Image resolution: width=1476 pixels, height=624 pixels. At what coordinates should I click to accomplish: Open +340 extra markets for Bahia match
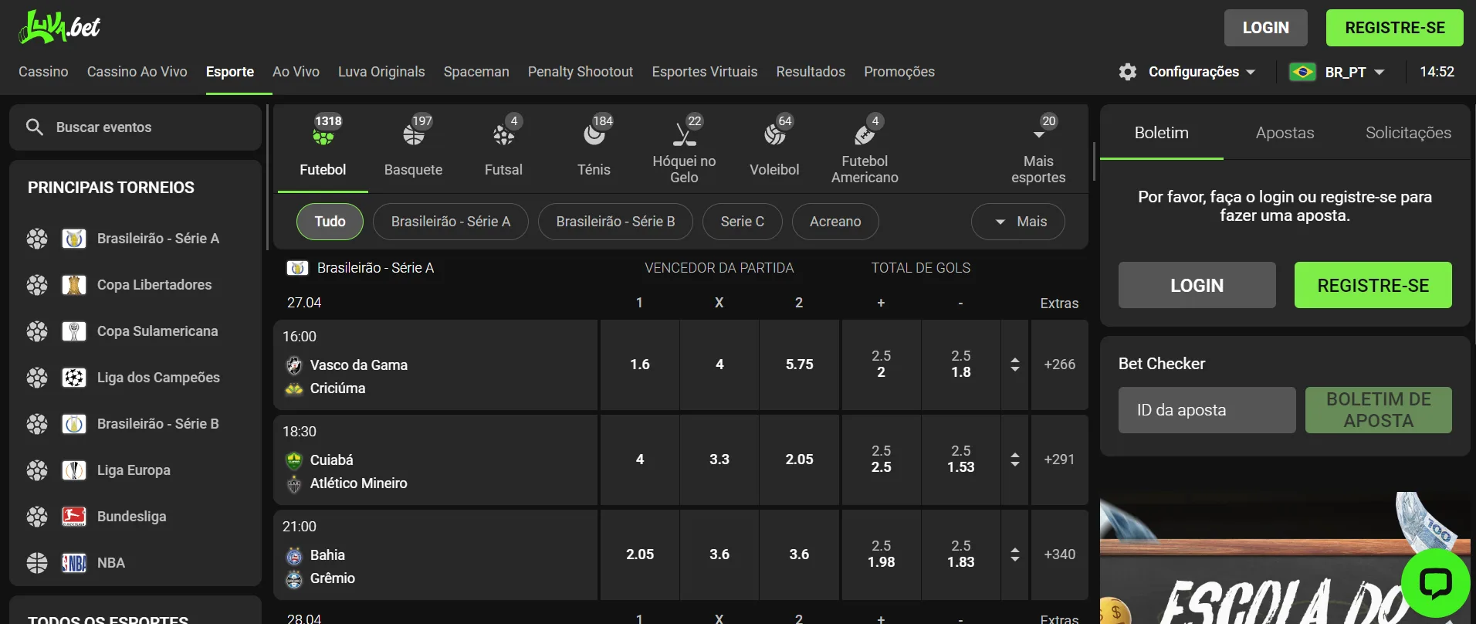point(1059,554)
